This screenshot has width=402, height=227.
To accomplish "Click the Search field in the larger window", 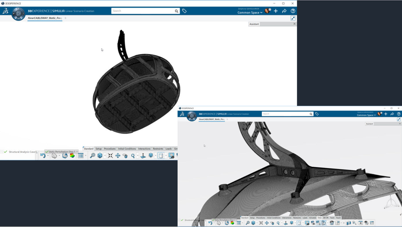I will tap(143, 11).
